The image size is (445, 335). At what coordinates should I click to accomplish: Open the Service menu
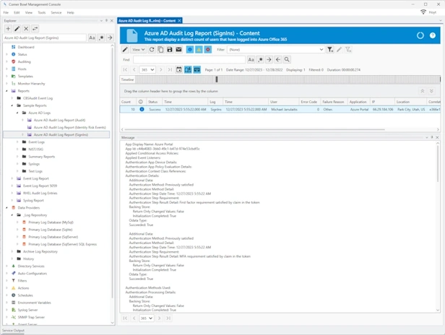click(x=56, y=12)
